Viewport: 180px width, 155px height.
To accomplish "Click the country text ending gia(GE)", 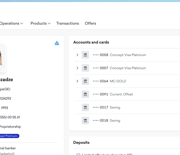I will tap(5, 89).
